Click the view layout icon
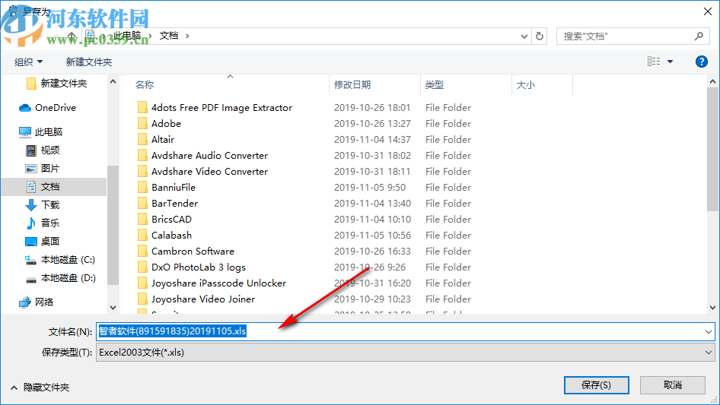The width and height of the screenshot is (720, 405). (654, 61)
